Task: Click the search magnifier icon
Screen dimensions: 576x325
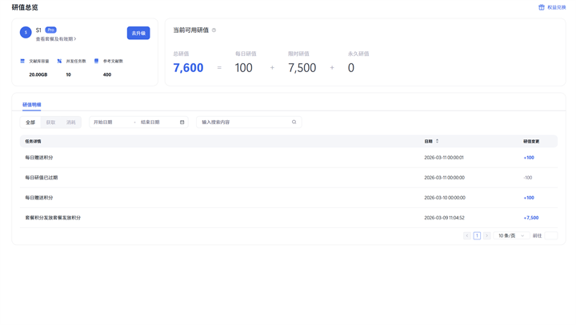Action: (x=294, y=122)
